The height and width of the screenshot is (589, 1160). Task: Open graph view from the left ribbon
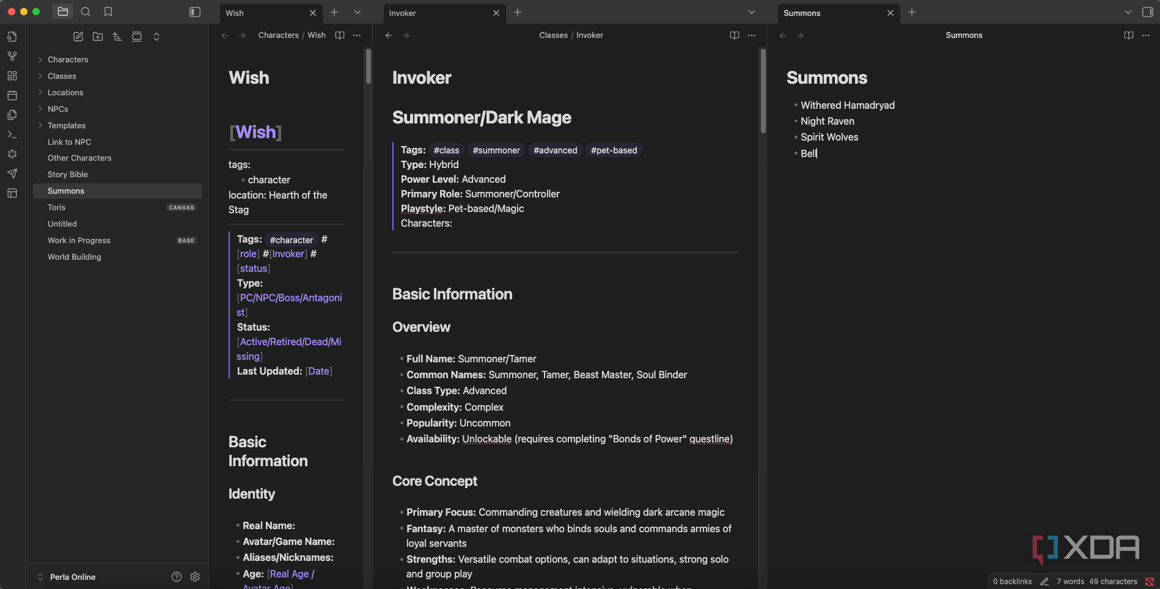point(12,56)
